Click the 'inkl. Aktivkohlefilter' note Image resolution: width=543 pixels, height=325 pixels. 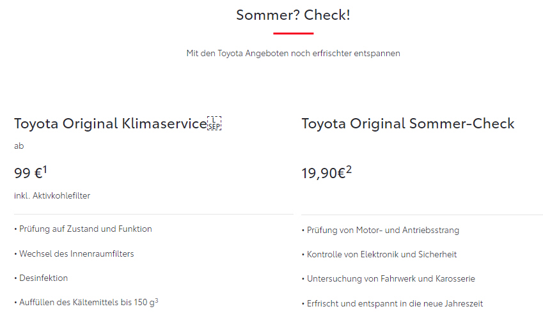tap(52, 195)
